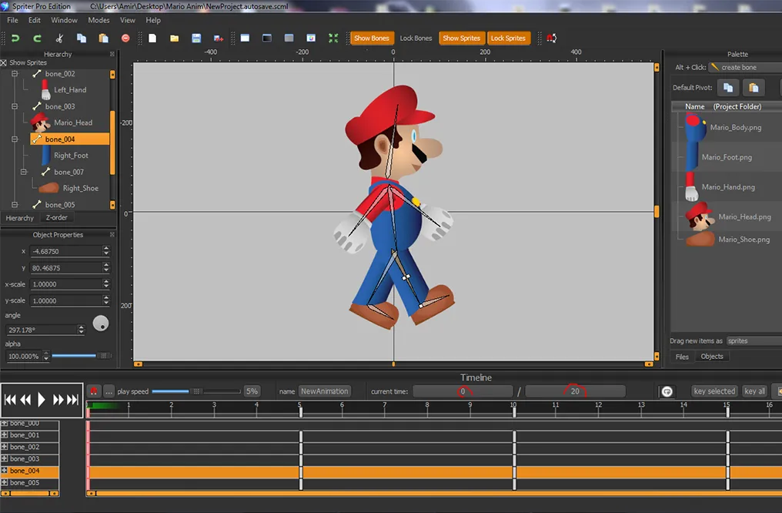Click the dark canvas view icon
This screenshot has height=513, width=782.
tap(267, 39)
